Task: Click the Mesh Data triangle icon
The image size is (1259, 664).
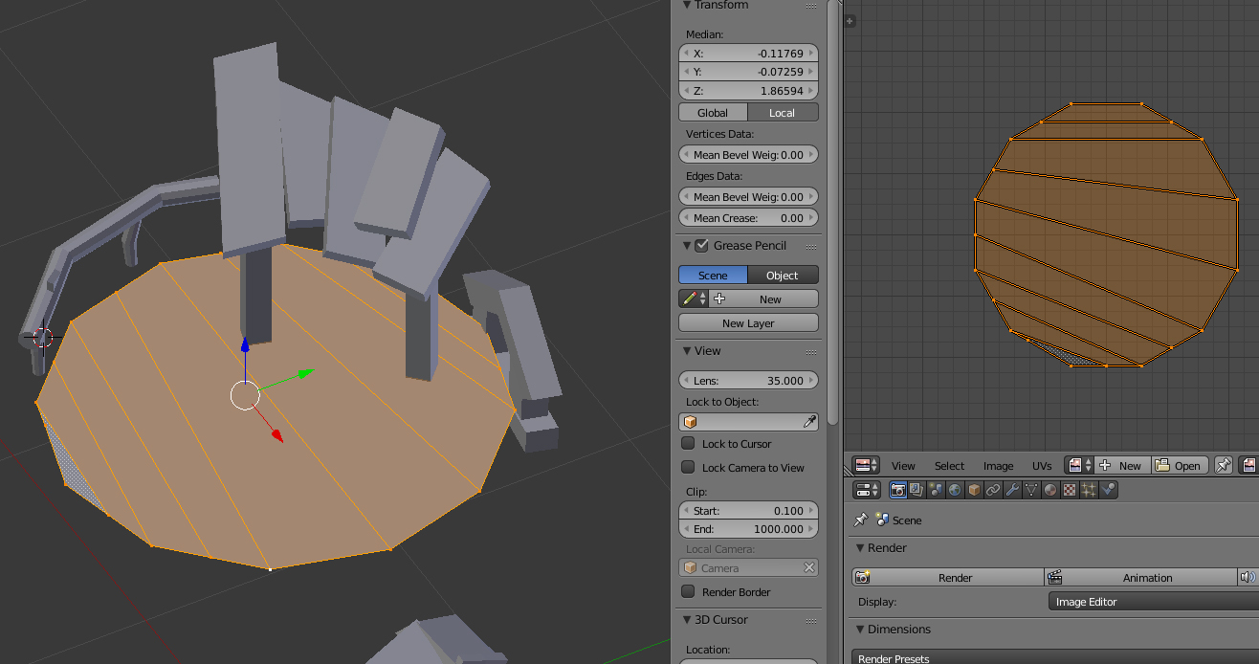Action: (1031, 490)
